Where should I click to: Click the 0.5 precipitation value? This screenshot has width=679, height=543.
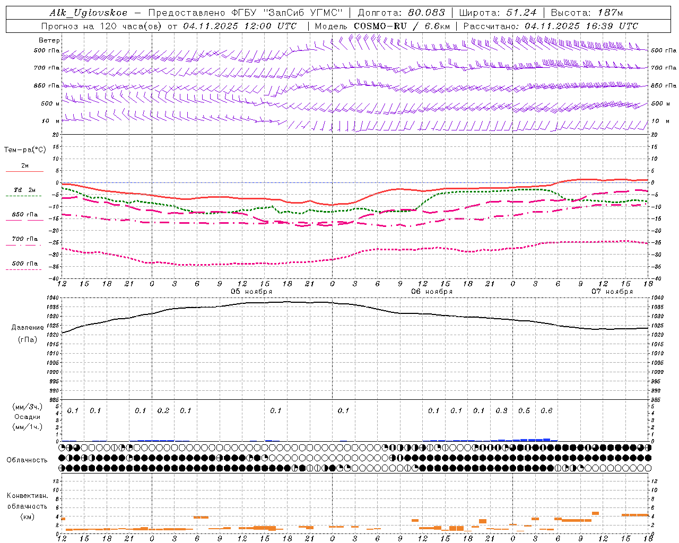point(524,410)
